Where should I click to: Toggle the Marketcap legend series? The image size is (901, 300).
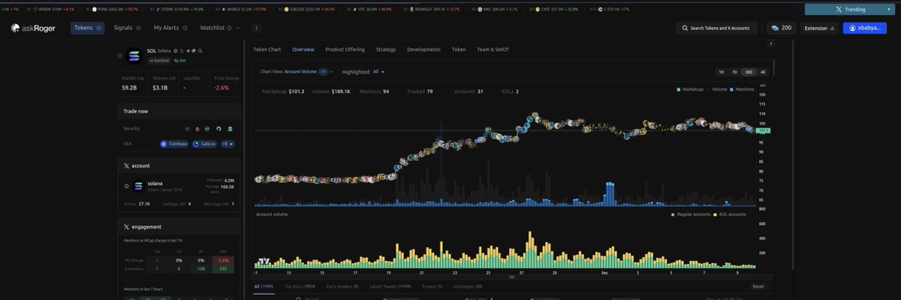coord(689,89)
